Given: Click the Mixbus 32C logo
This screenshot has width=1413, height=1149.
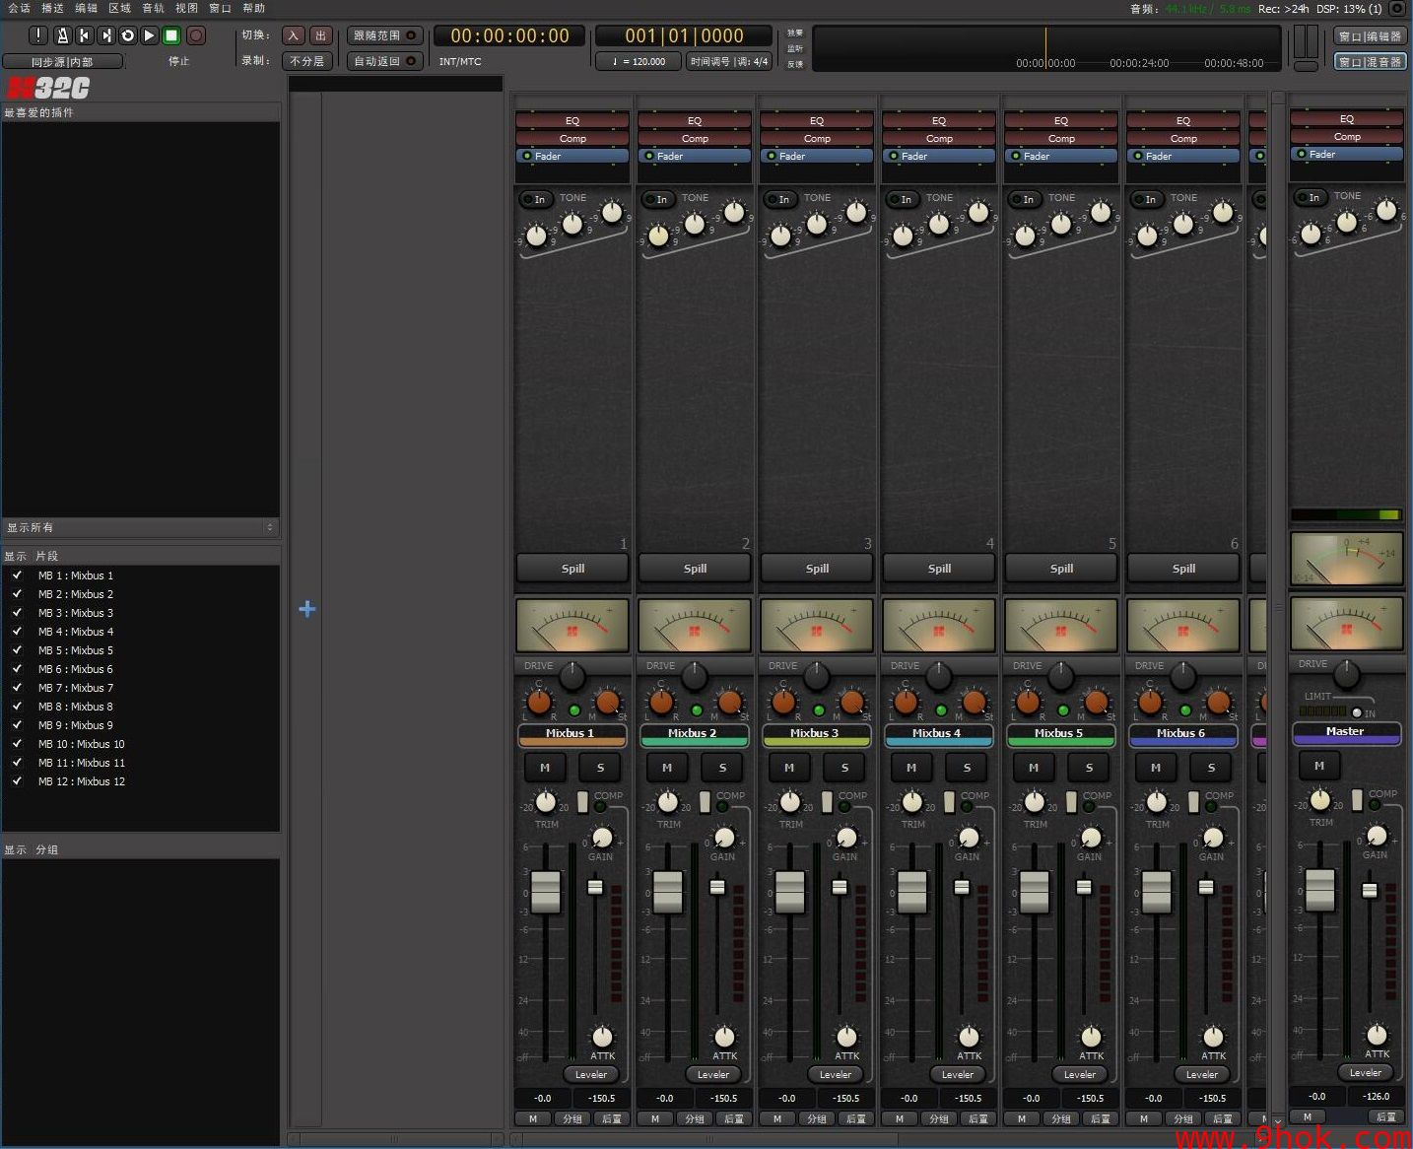Looking at the screenshot, I should pos(48,88).
